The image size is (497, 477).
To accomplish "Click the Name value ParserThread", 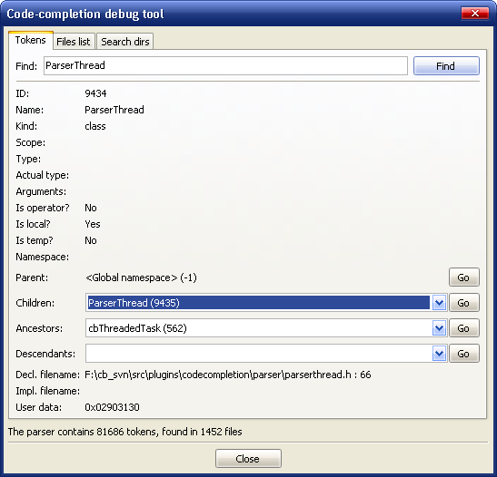I will click(x=114, y=110).
